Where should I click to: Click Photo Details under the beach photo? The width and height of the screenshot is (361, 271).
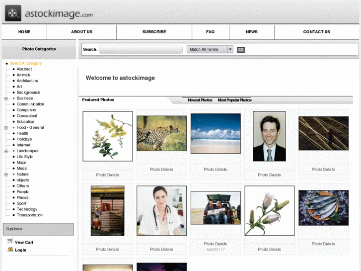pos(216,170)
